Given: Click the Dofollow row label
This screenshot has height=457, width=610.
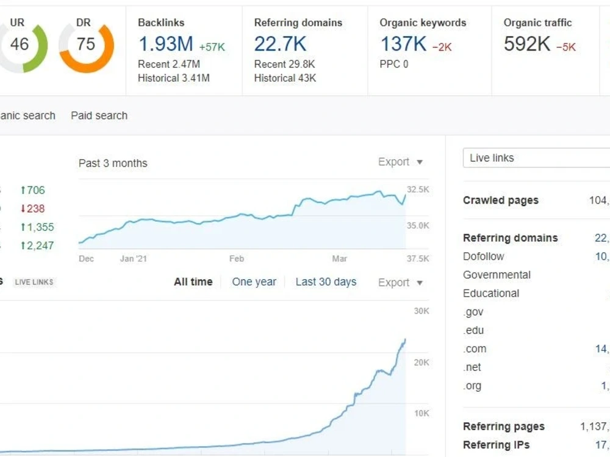Looking at the screenshot, I should click(x=484, y=257).
